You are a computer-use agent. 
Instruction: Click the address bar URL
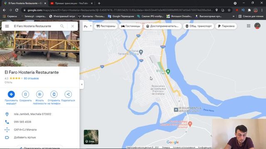(120, 10)
